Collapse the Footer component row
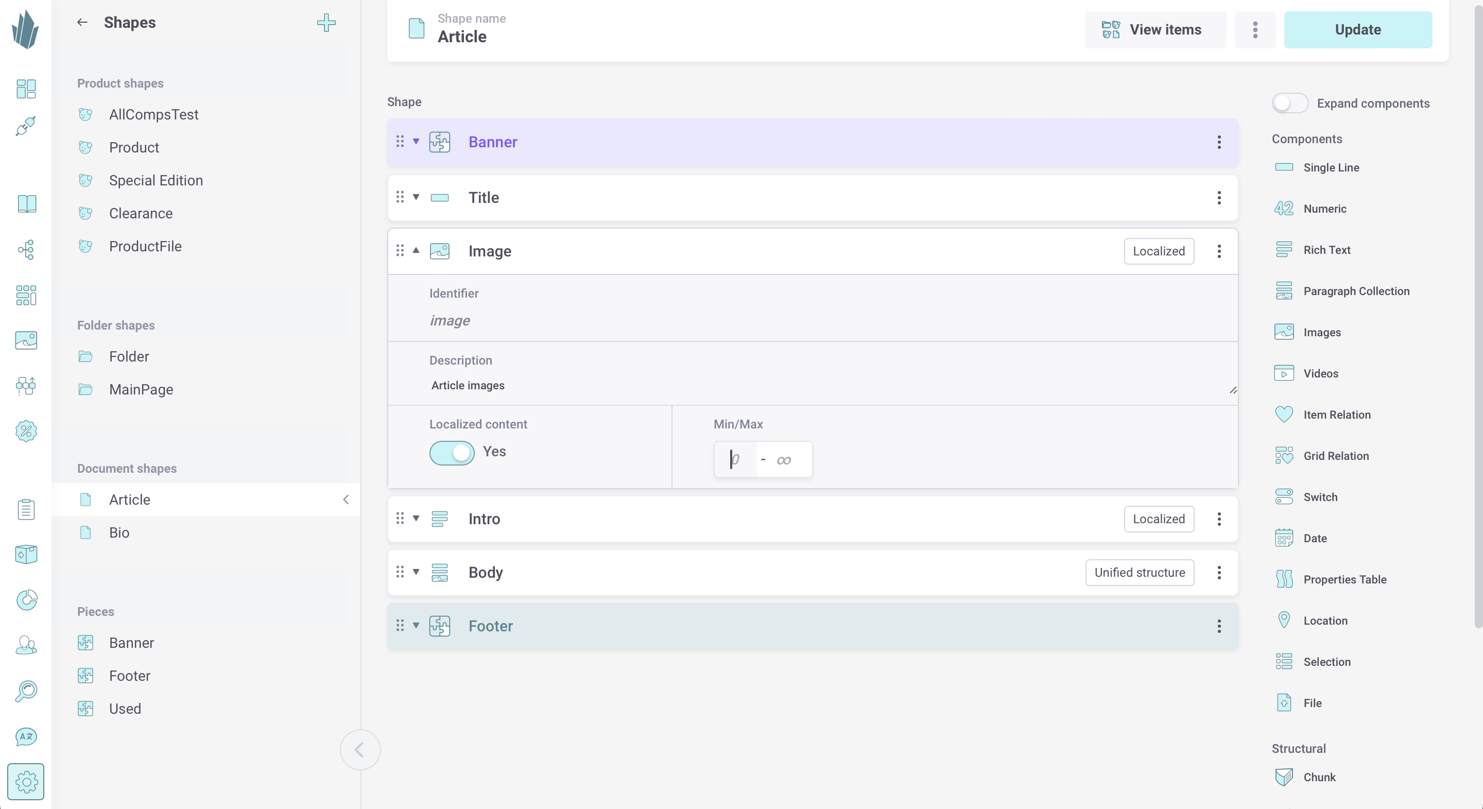Image resolution: width=1483 pixels, height=809 pixels. (x=416, y=626)
